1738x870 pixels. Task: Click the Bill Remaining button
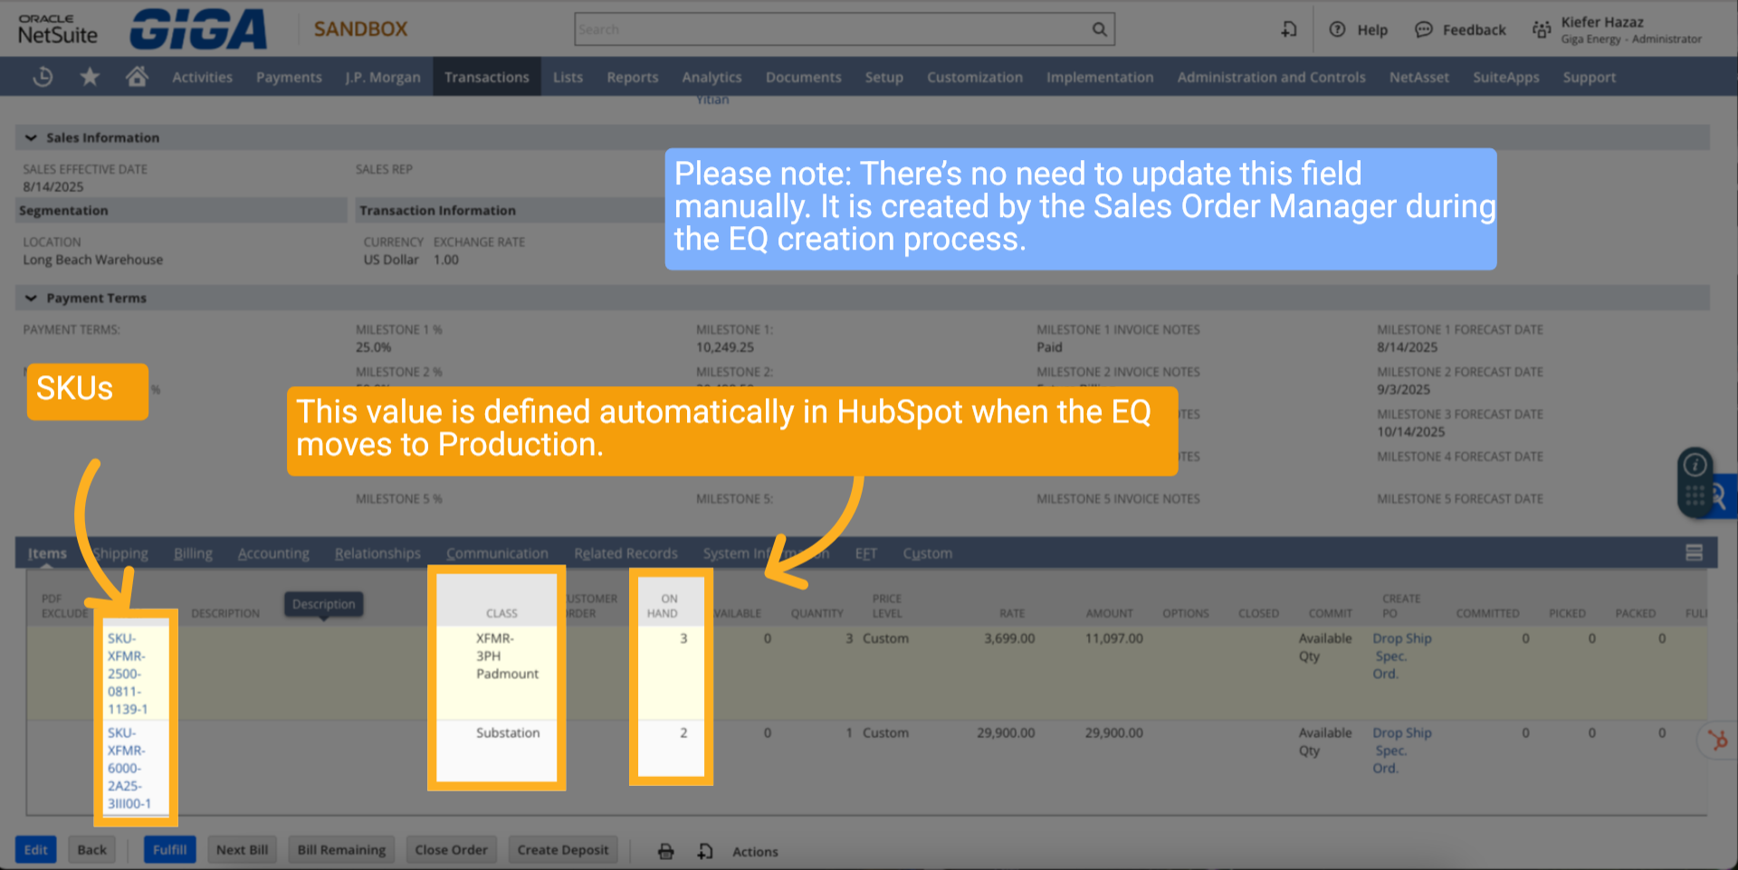341,850
